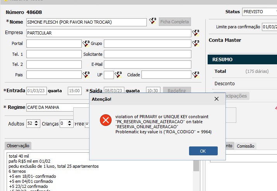Image resolution: width=277 pixels, height=191 pixels.
Task: Decrease the Crianças count with down arrow
Action: [x=70, y=126]
